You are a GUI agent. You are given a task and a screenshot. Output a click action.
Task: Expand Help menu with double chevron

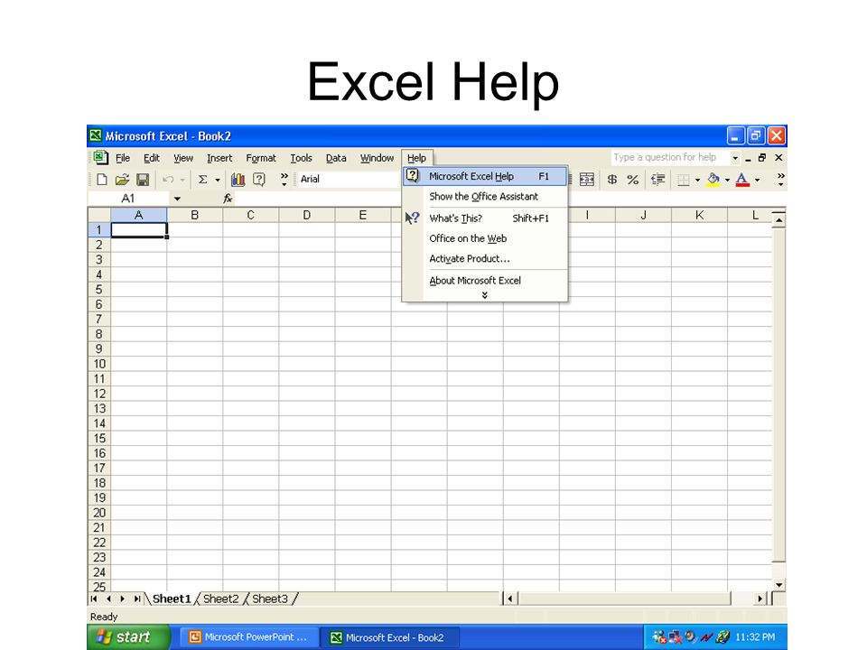(x=485, y=295)
